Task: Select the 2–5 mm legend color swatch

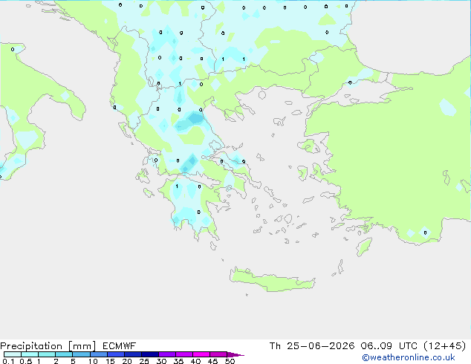Action: pos(64,354)
